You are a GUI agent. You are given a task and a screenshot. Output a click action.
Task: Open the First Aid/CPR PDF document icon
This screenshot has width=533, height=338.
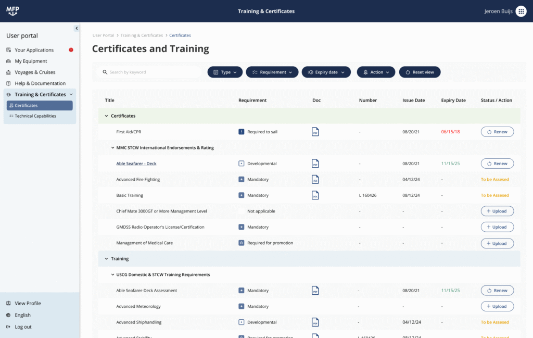click(x=315, y=132)
